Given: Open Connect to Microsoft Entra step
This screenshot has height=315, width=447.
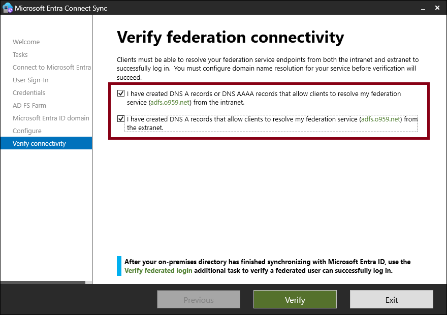Looking at the screenshot, I should tap(52, 67).
